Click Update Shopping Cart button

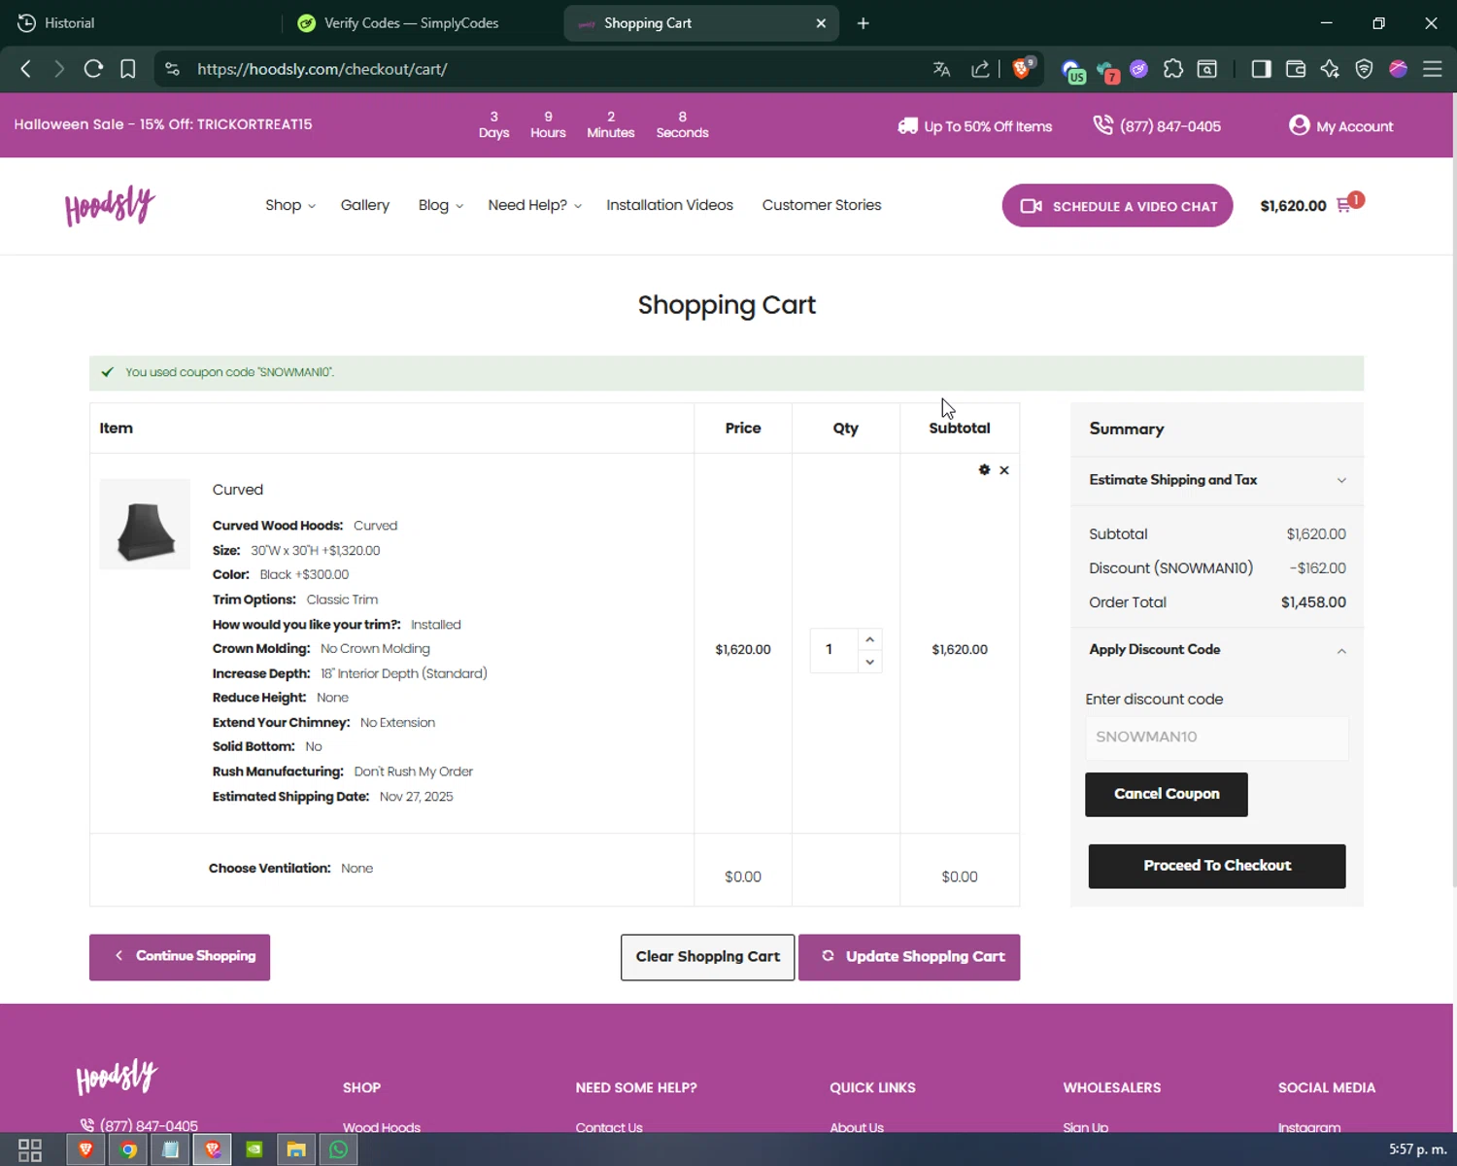pyautogui.click(x=909, y=957)
